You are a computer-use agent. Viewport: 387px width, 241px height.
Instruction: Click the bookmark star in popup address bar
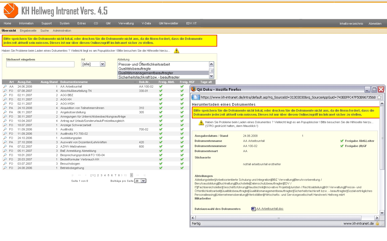[379, 97]
